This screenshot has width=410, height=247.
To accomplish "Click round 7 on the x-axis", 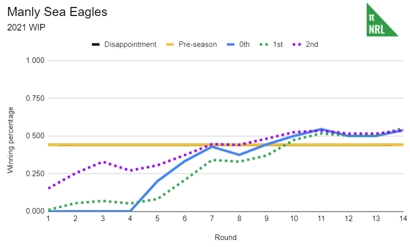I will tap(211, 219).
